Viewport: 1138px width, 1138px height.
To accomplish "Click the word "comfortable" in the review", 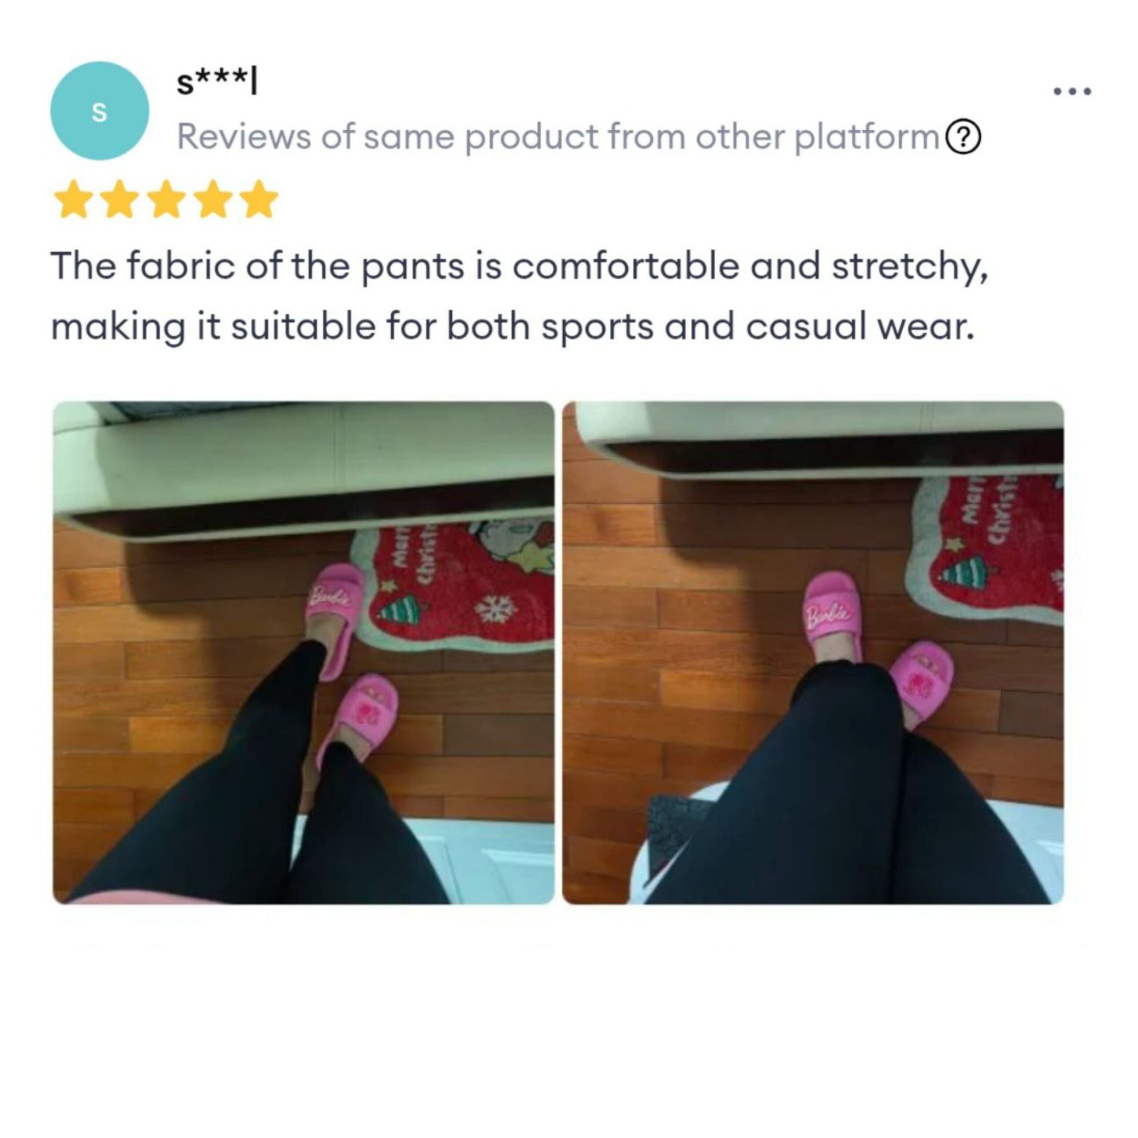I will click(625, 265).
